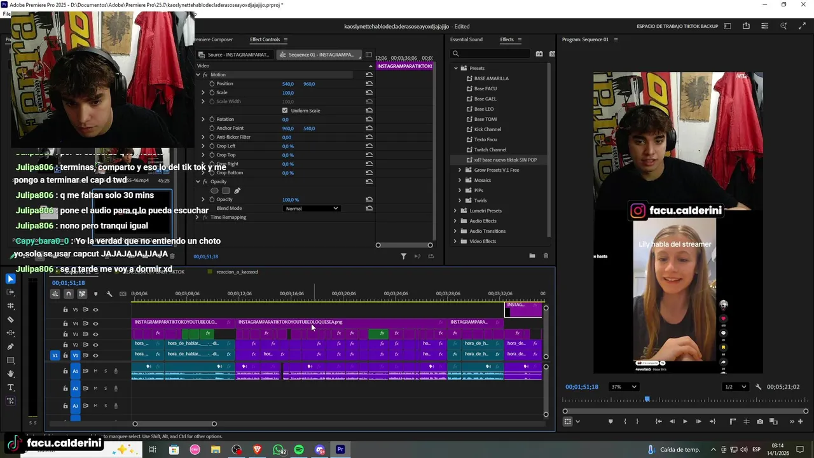Select the Razor tool

(x=10, y=319)
